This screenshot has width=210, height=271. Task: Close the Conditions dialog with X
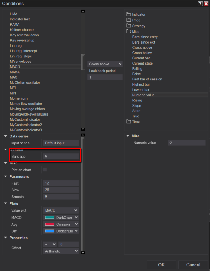coord(206,4)
